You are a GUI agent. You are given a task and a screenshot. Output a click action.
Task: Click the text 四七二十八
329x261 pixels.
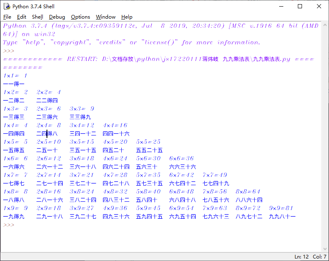(x=116, y=184)
